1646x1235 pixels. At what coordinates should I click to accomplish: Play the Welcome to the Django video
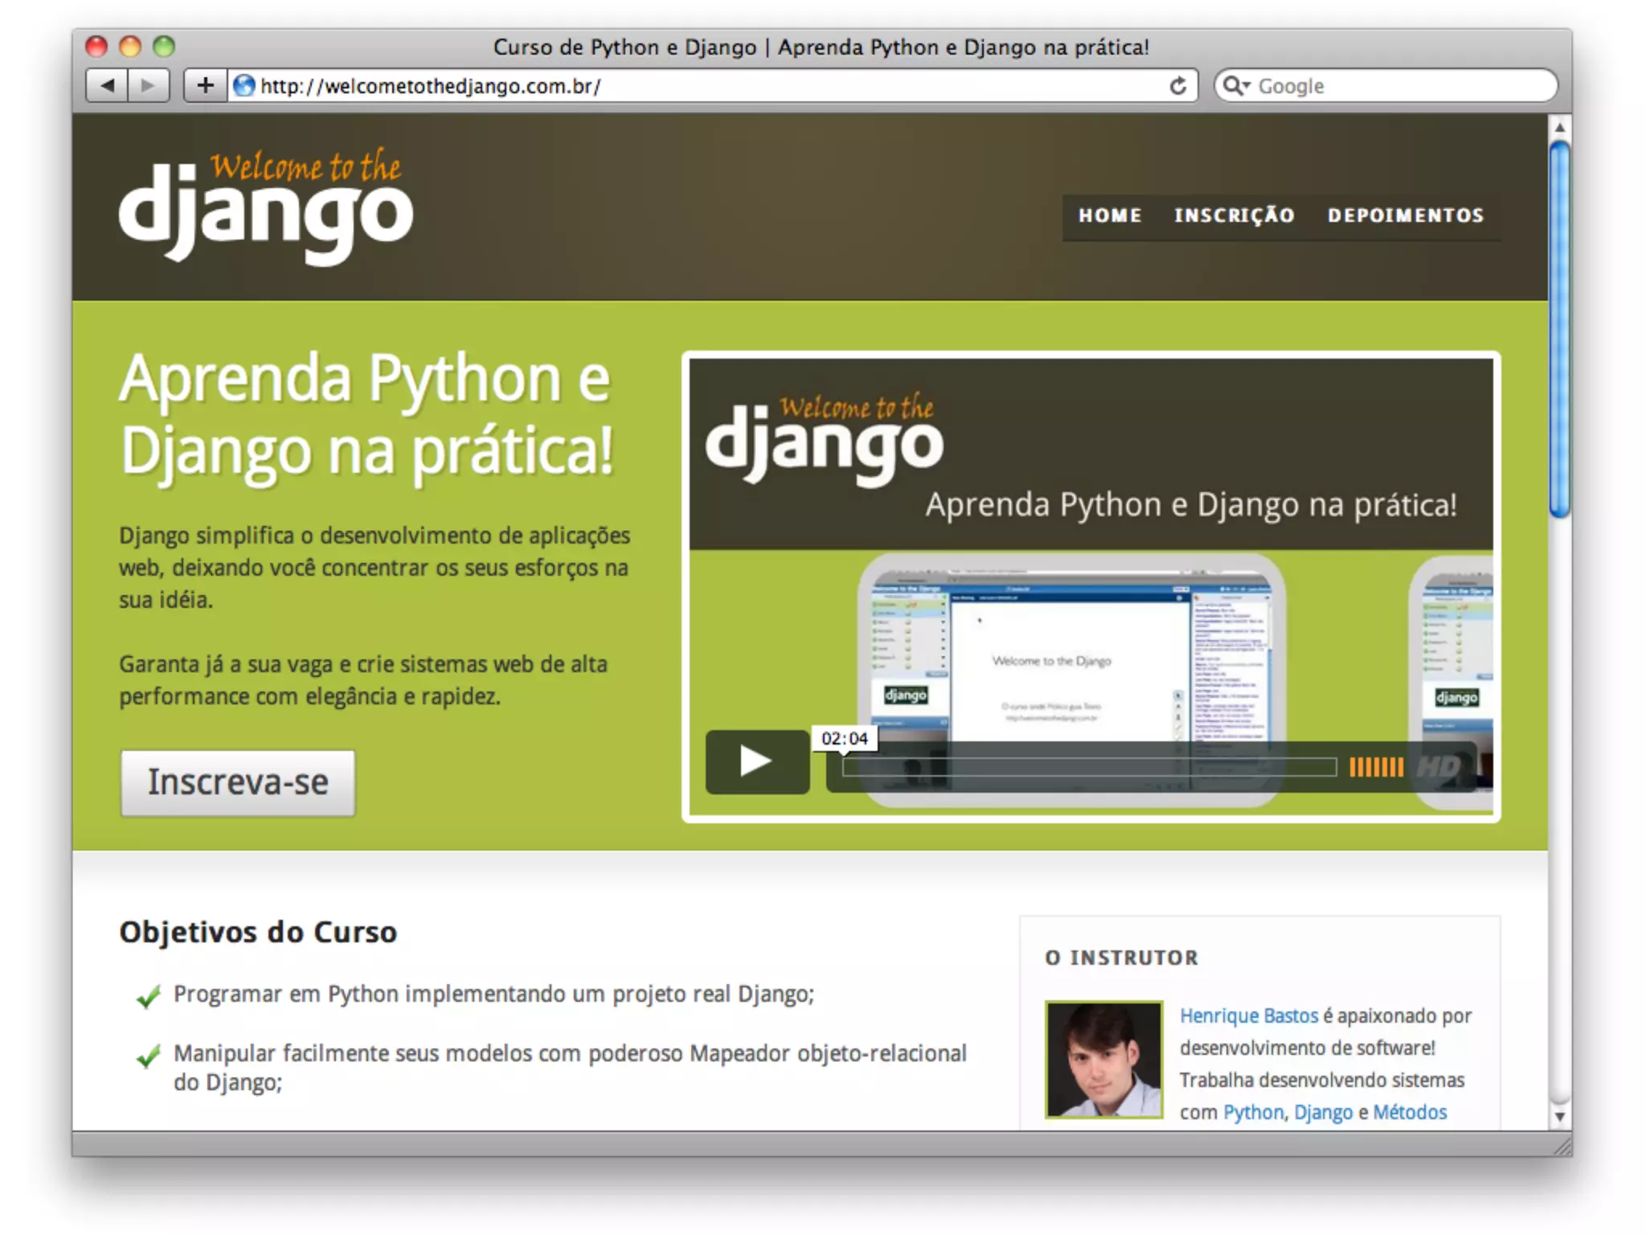pos(756,761)
